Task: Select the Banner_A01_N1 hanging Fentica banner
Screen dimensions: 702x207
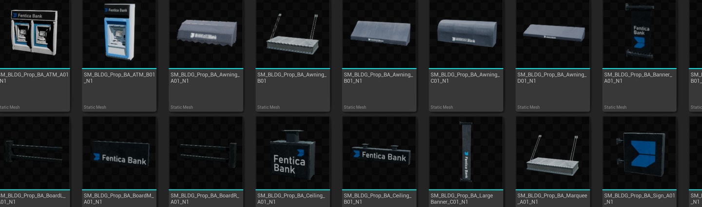Action: (640, 33)
